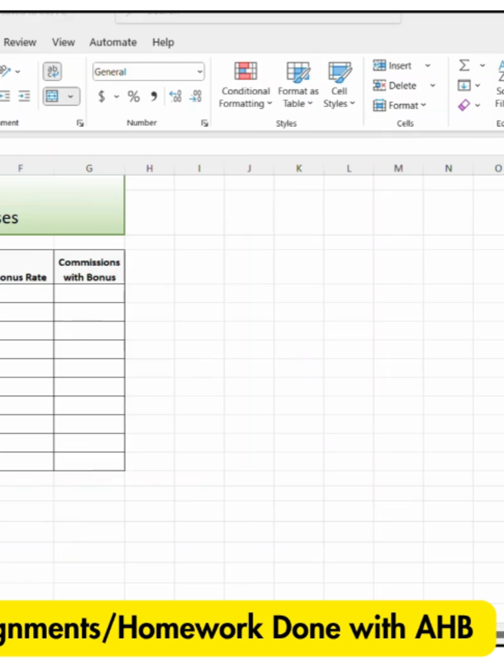Select column N header
This screenshot has width=504, height=672.
tap(449, 168)
